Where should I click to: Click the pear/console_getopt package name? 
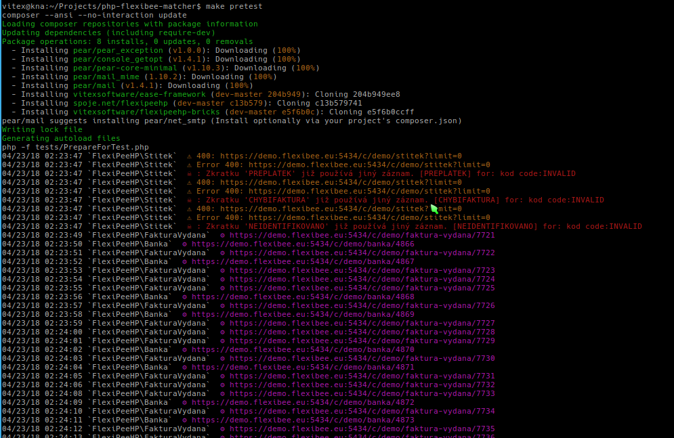tap(118, 60)
